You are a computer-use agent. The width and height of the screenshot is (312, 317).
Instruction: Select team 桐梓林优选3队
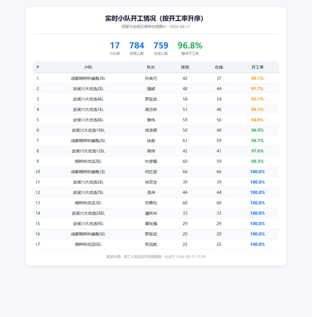(88, 203)
